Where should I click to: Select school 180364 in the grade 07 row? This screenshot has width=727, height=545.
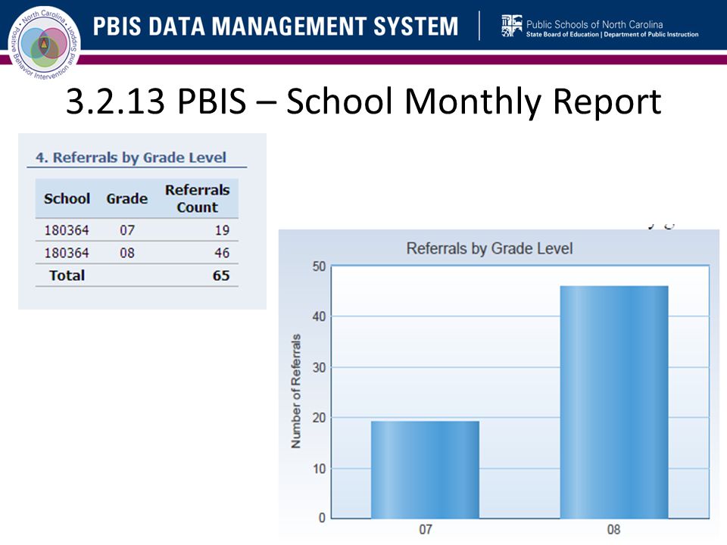pyautogui.click(x=67, y=230)
